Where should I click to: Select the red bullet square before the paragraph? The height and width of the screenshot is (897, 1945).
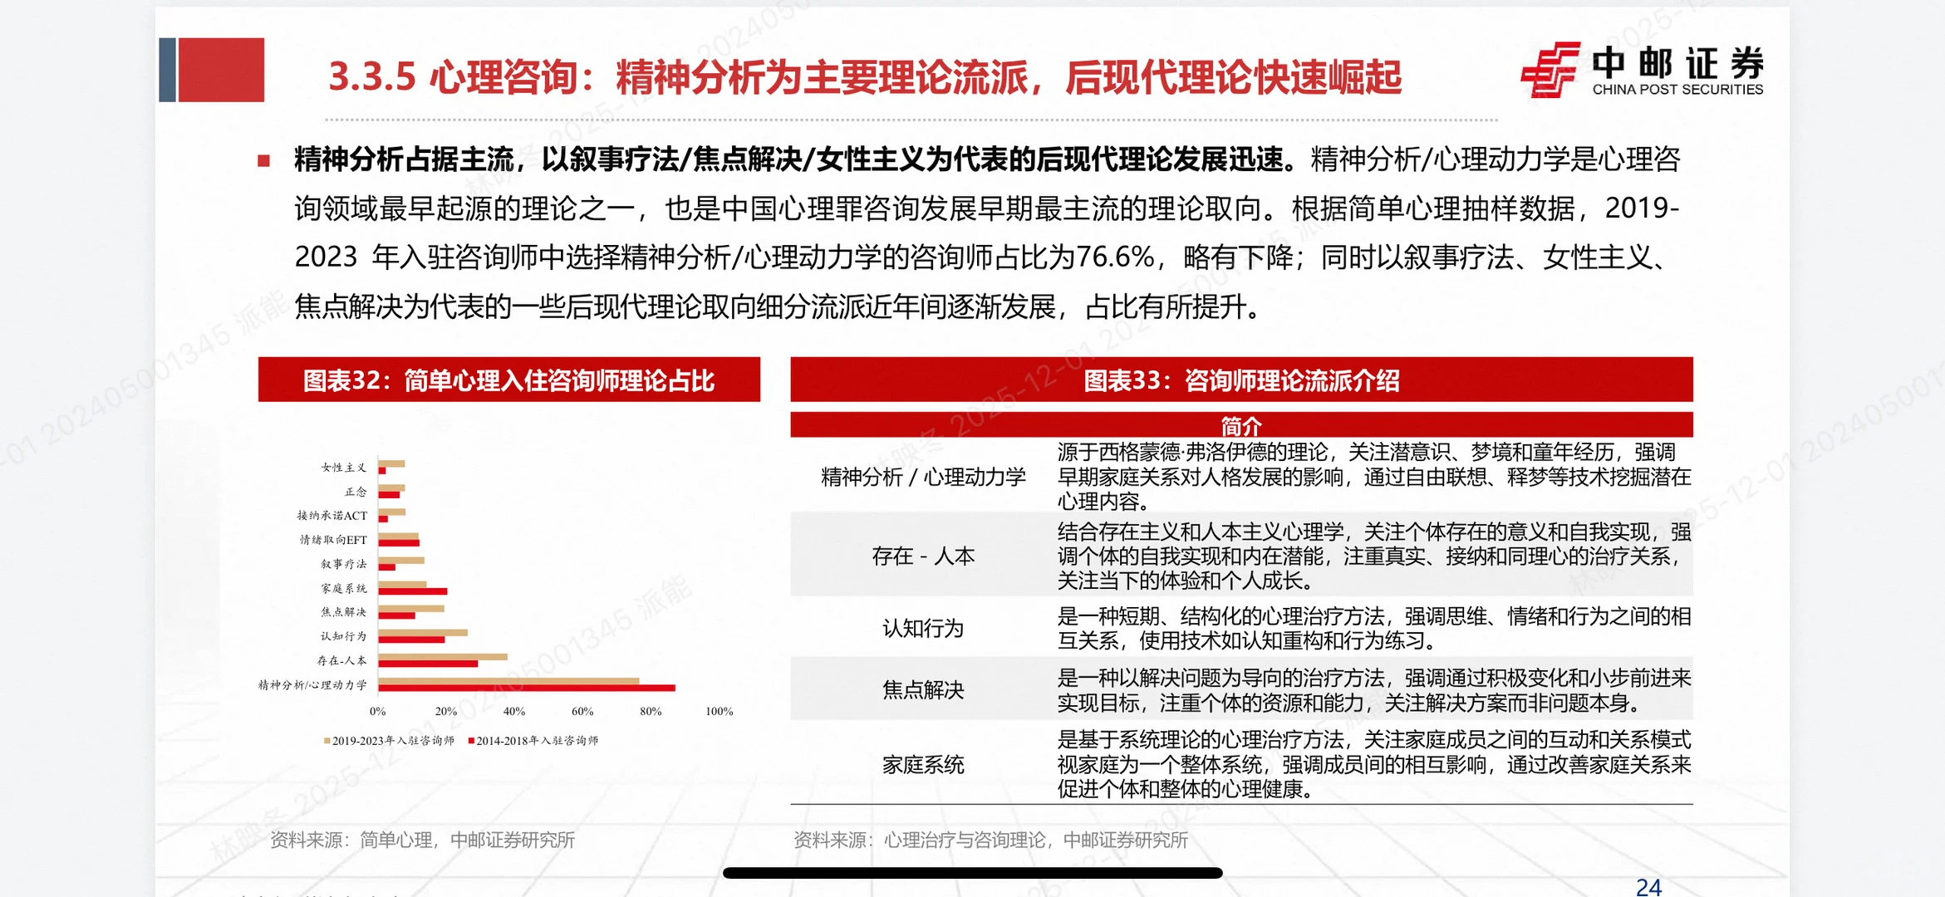tap(264, 159)
